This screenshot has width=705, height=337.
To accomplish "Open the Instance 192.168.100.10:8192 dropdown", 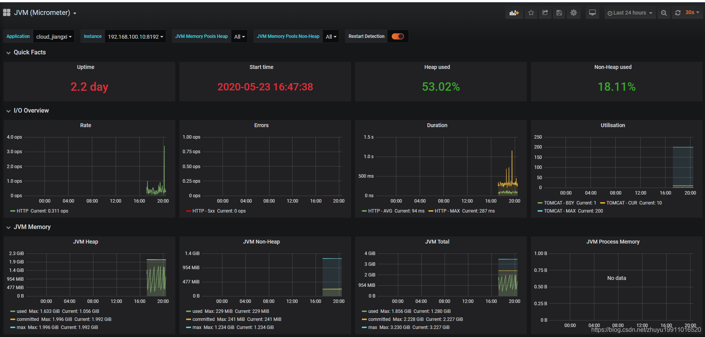I will (135, 36).
